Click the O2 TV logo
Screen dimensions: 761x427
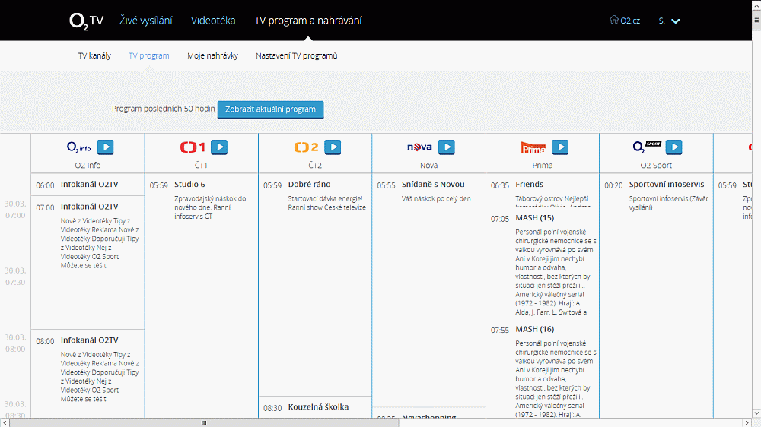pyautogui.click(x=87, y=21)
